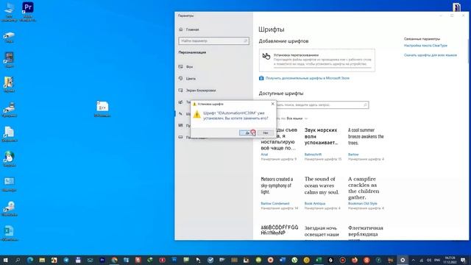
Task: Select the Adobe Premiere Pro desktop shortcut
Action: pyautogui.click(x=28, y=12)
